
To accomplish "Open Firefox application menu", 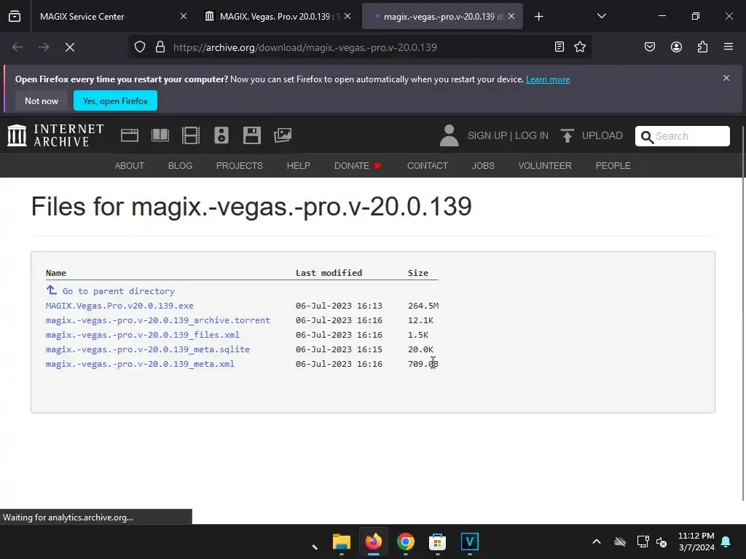I will click(729, 47).
